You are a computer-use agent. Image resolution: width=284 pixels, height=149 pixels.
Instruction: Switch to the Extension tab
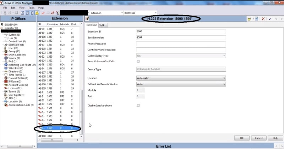point(92,25)
